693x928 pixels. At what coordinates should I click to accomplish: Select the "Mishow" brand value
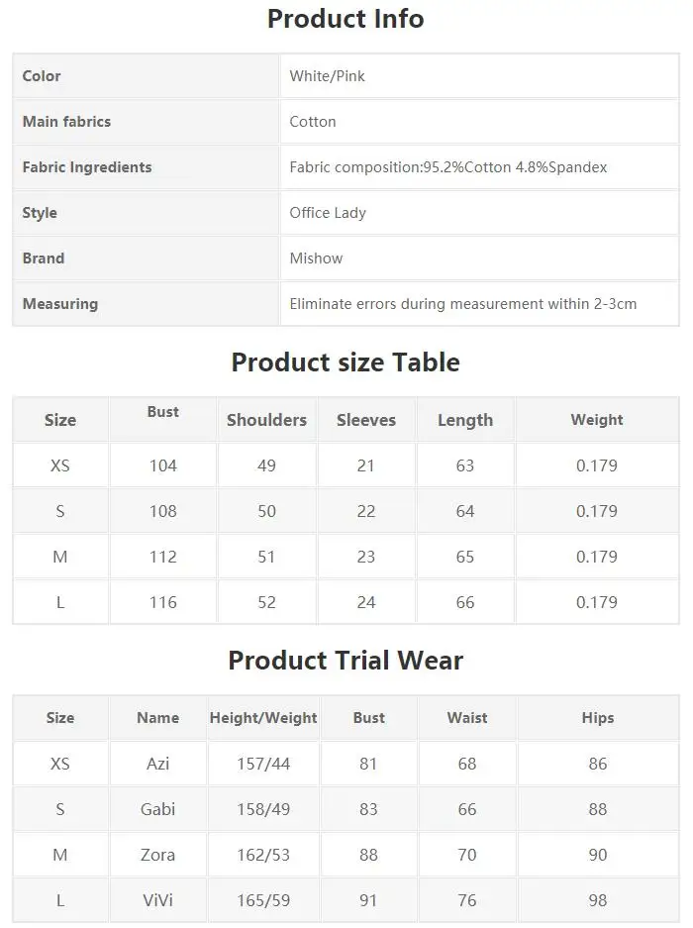[316, 258]
